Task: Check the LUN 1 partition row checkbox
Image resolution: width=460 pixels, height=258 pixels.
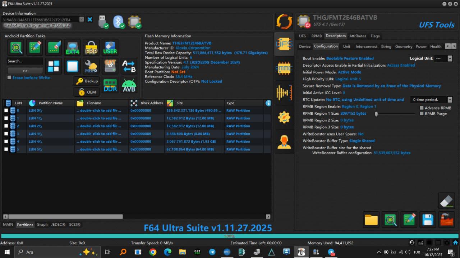Action: pos(6,118)
